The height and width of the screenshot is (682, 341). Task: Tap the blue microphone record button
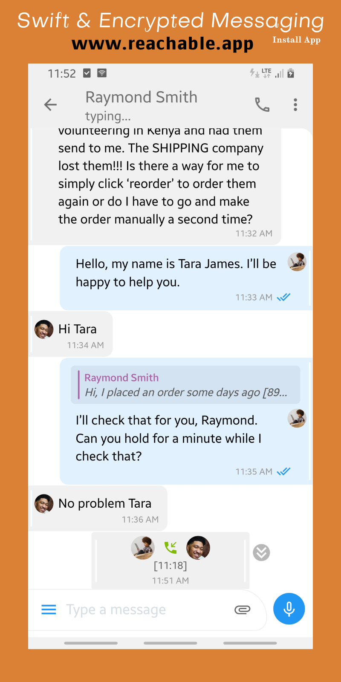(x=289, y=609)
